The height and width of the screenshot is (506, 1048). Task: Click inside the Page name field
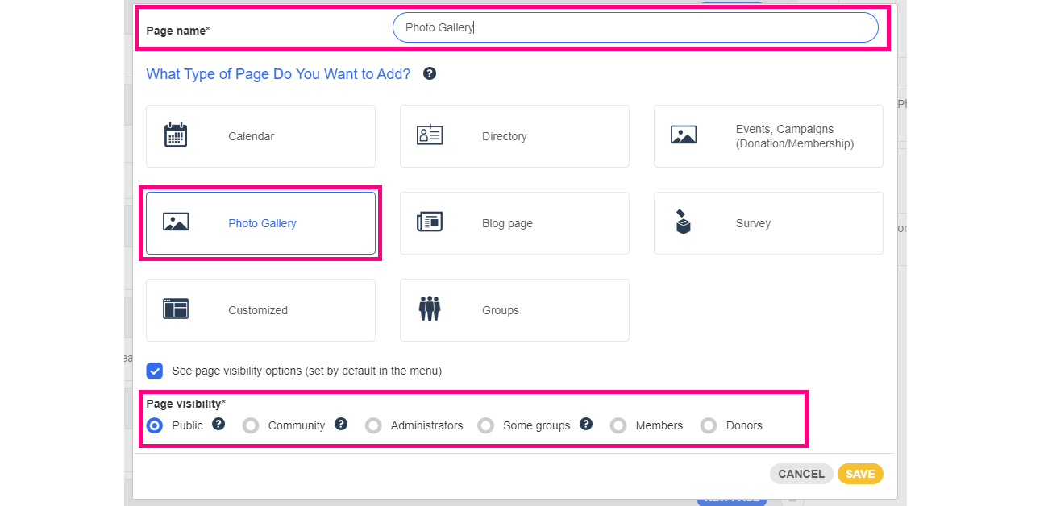[x=634, y=27]
